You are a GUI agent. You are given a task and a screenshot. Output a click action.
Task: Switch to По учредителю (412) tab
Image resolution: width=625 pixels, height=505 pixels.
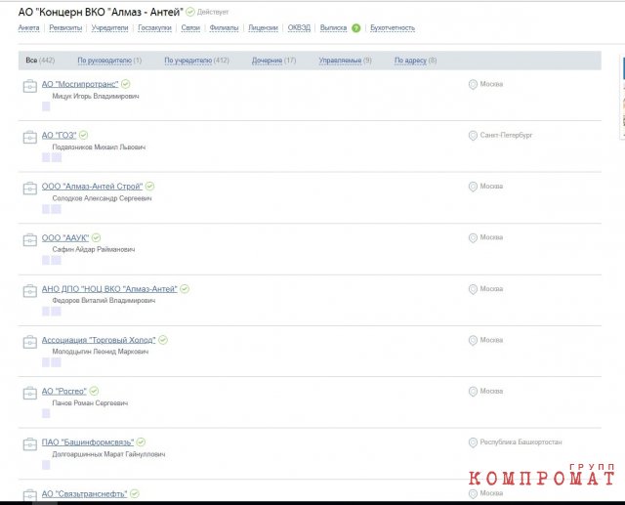[197, 61]
